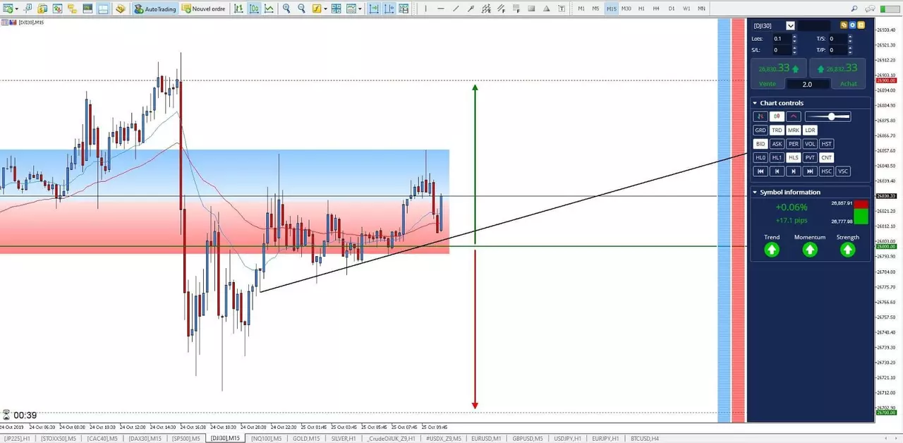Toggle the MRK button

coord(794,131)
